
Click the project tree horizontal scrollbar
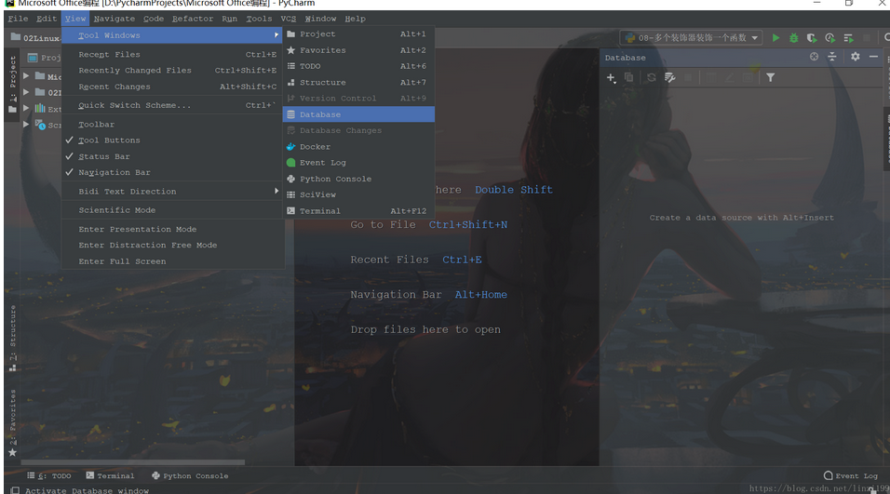coord(133,462)
